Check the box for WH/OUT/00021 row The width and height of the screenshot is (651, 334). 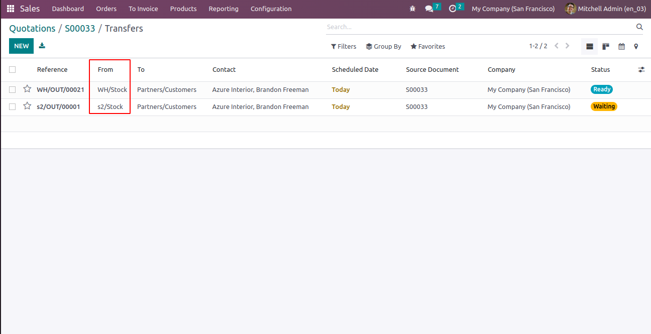tap(12, 90)
